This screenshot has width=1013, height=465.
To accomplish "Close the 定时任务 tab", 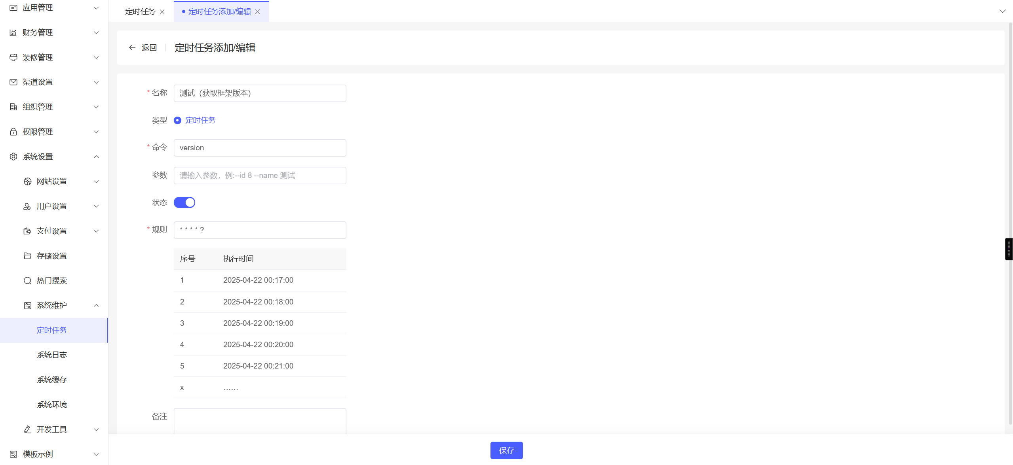I will [x=162, y=12].
